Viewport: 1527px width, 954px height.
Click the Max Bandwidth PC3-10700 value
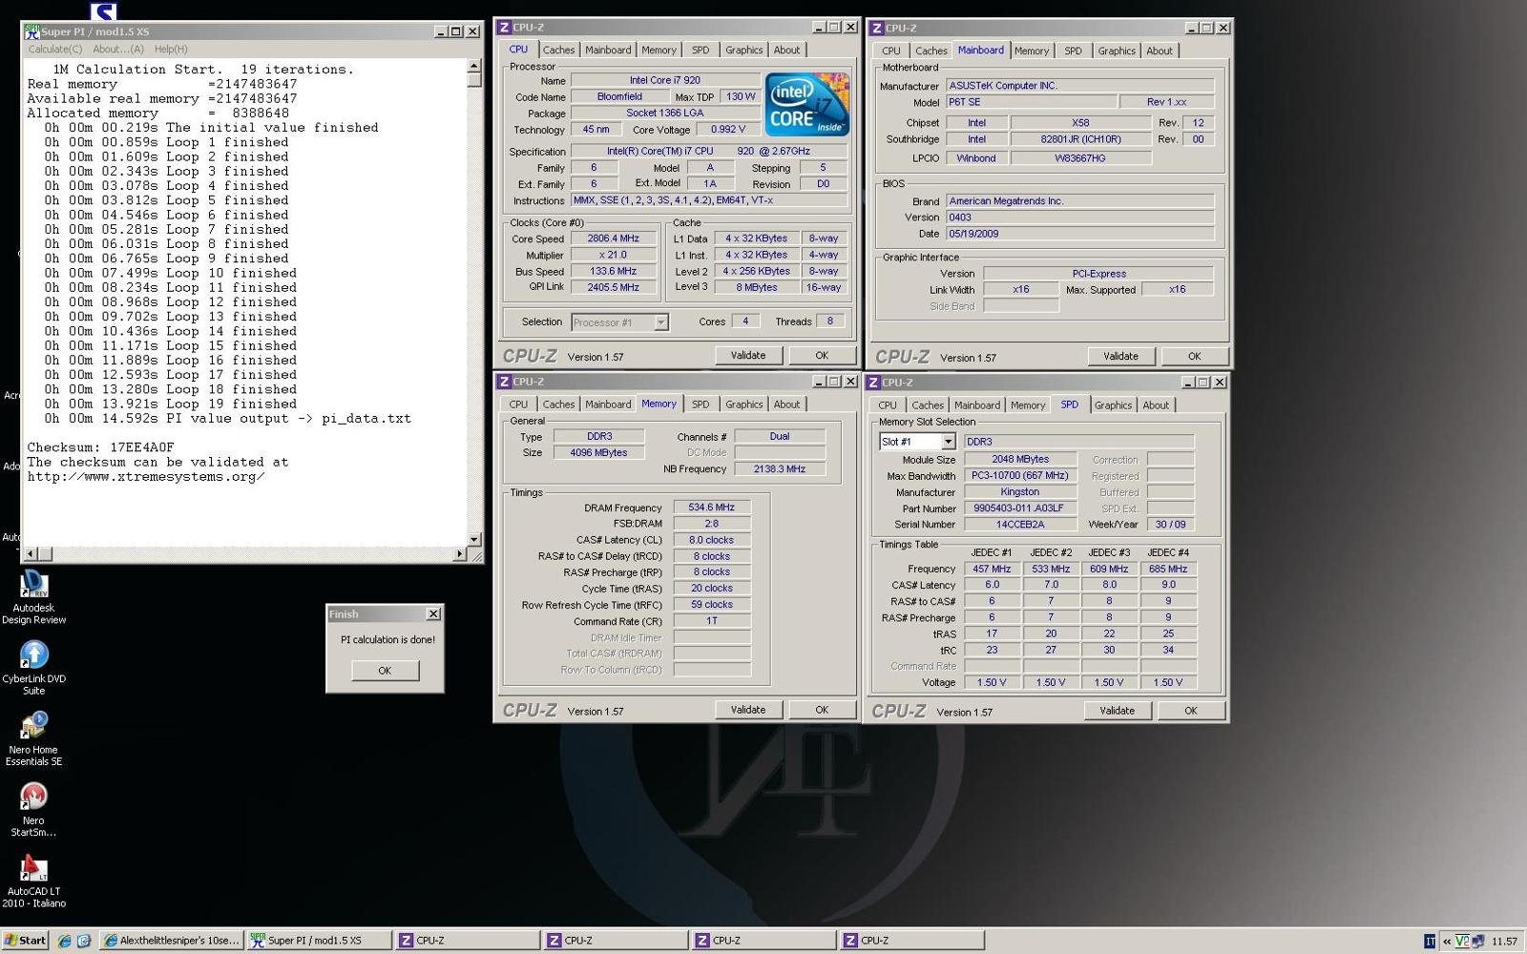tap(1020, 476)
